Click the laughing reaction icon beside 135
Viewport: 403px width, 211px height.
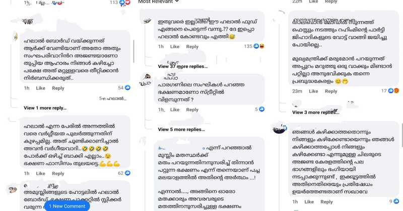(262, 46)
